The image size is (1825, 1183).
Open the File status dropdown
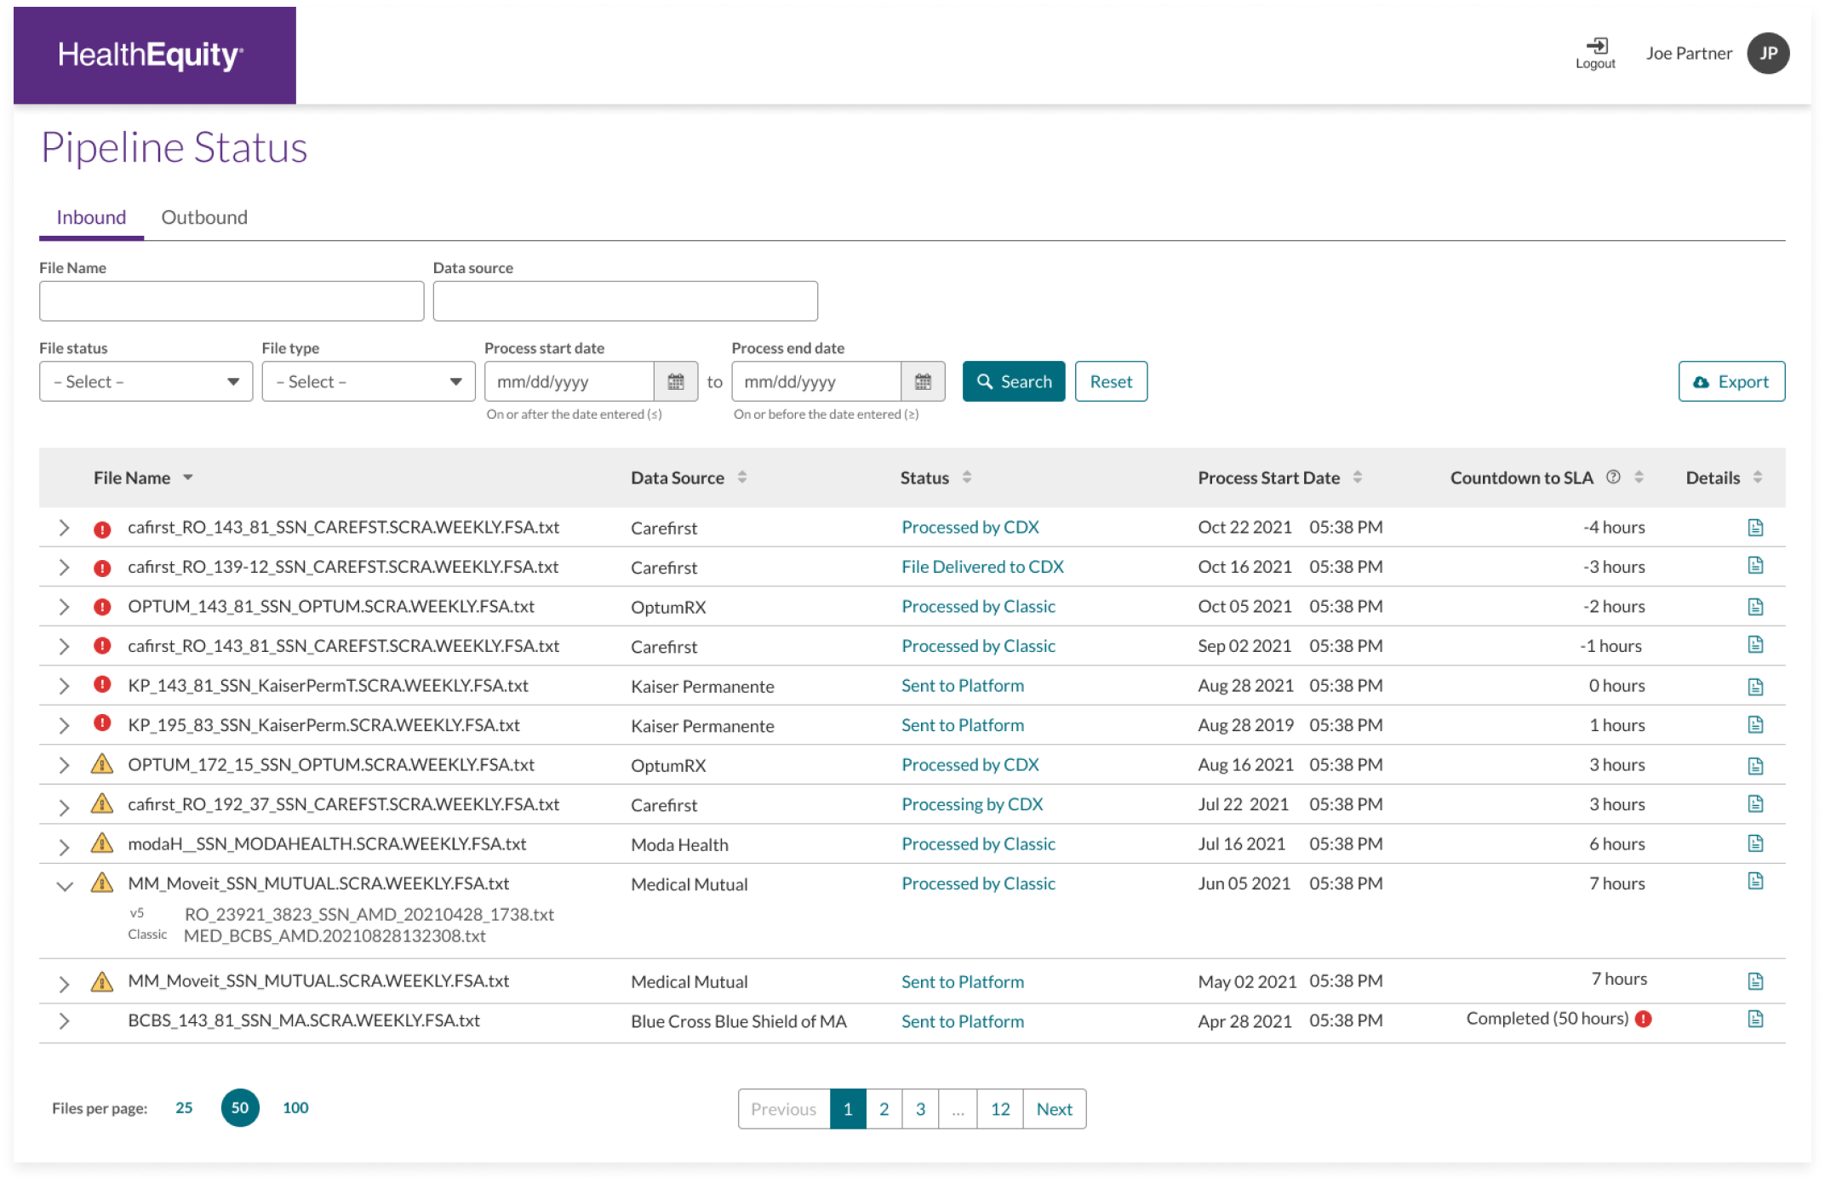click(146, 382)
